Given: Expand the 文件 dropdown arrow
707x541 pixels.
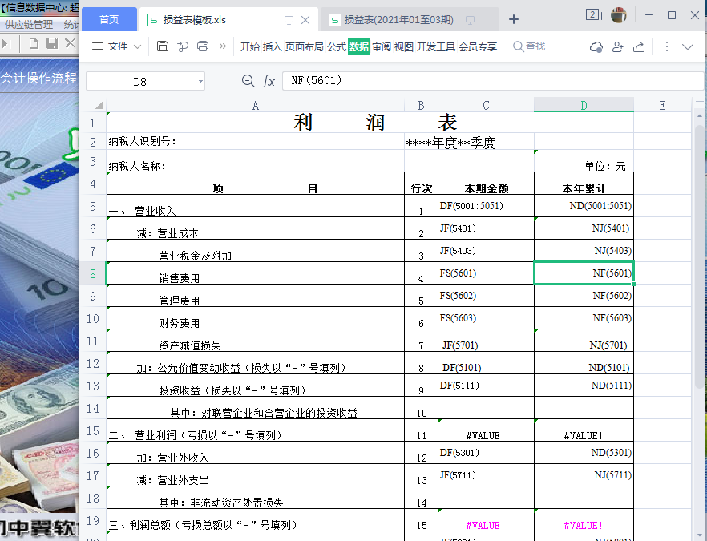Looking at the screenshot, I should click(x=138, y=46).
